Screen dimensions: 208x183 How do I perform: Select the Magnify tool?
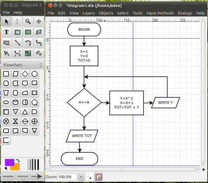(x=28, y=21)
